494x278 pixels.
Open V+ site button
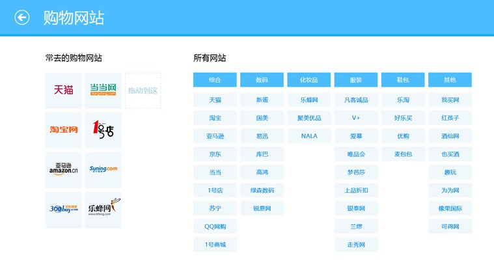pos(356,118)
